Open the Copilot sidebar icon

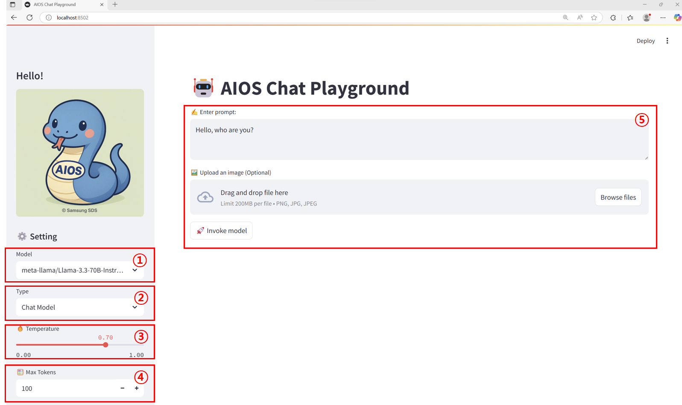click(677, 17)
